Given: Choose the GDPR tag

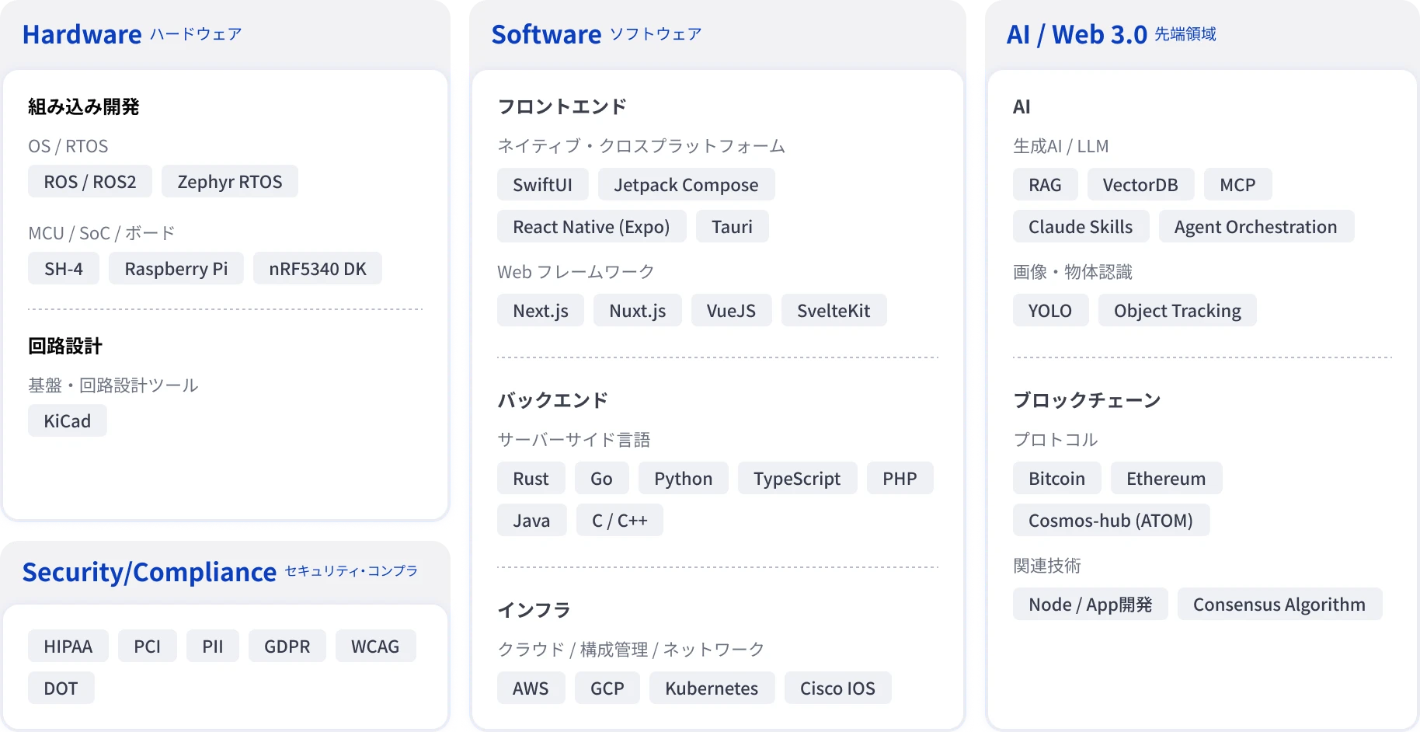Looking at the screenshot, I should [287, 646].
